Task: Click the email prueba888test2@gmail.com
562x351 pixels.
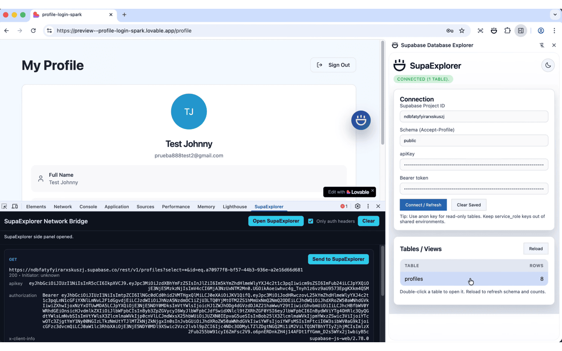Action: pyautogui.click(x=189, y=155)
